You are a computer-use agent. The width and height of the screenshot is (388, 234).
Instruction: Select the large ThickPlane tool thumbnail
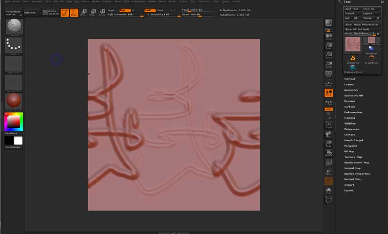coord(352,44)
